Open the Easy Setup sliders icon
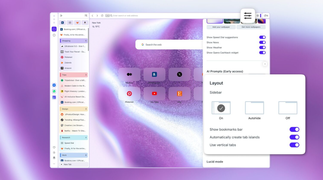 tap(248, 16)
